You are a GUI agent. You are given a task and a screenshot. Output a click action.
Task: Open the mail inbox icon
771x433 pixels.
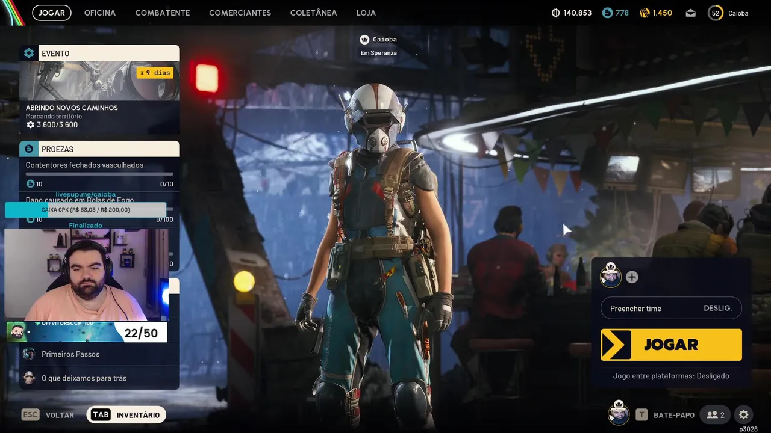click(690, 13)
